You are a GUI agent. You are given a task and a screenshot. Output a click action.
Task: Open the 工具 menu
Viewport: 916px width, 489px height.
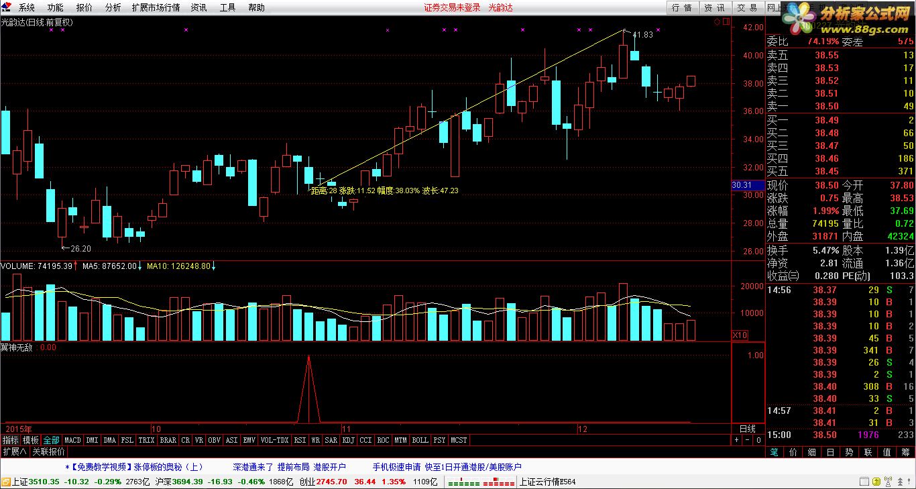click(x=227, y=7)
